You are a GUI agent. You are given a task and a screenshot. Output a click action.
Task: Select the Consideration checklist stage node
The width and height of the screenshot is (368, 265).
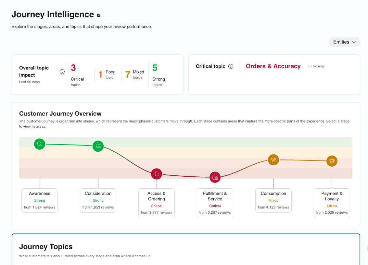pyautogui.click(x=98, y=146)
